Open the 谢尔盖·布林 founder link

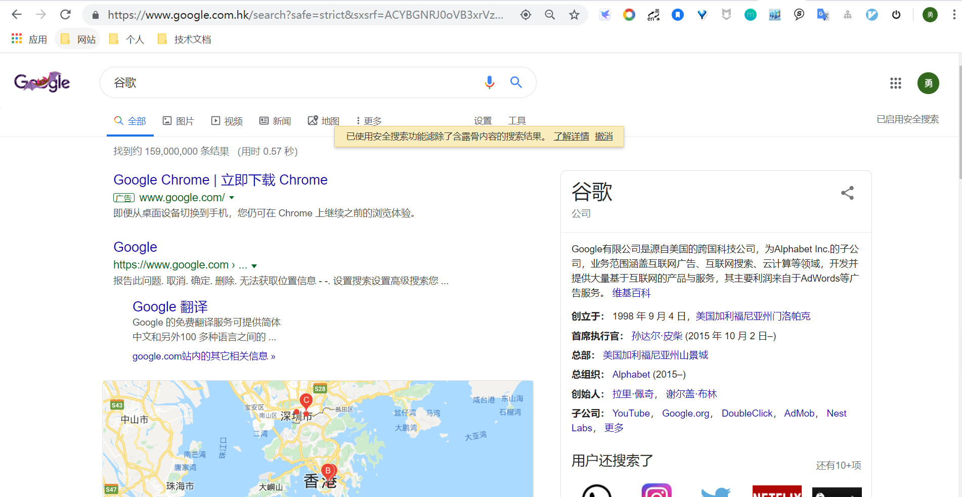(691, 394)
